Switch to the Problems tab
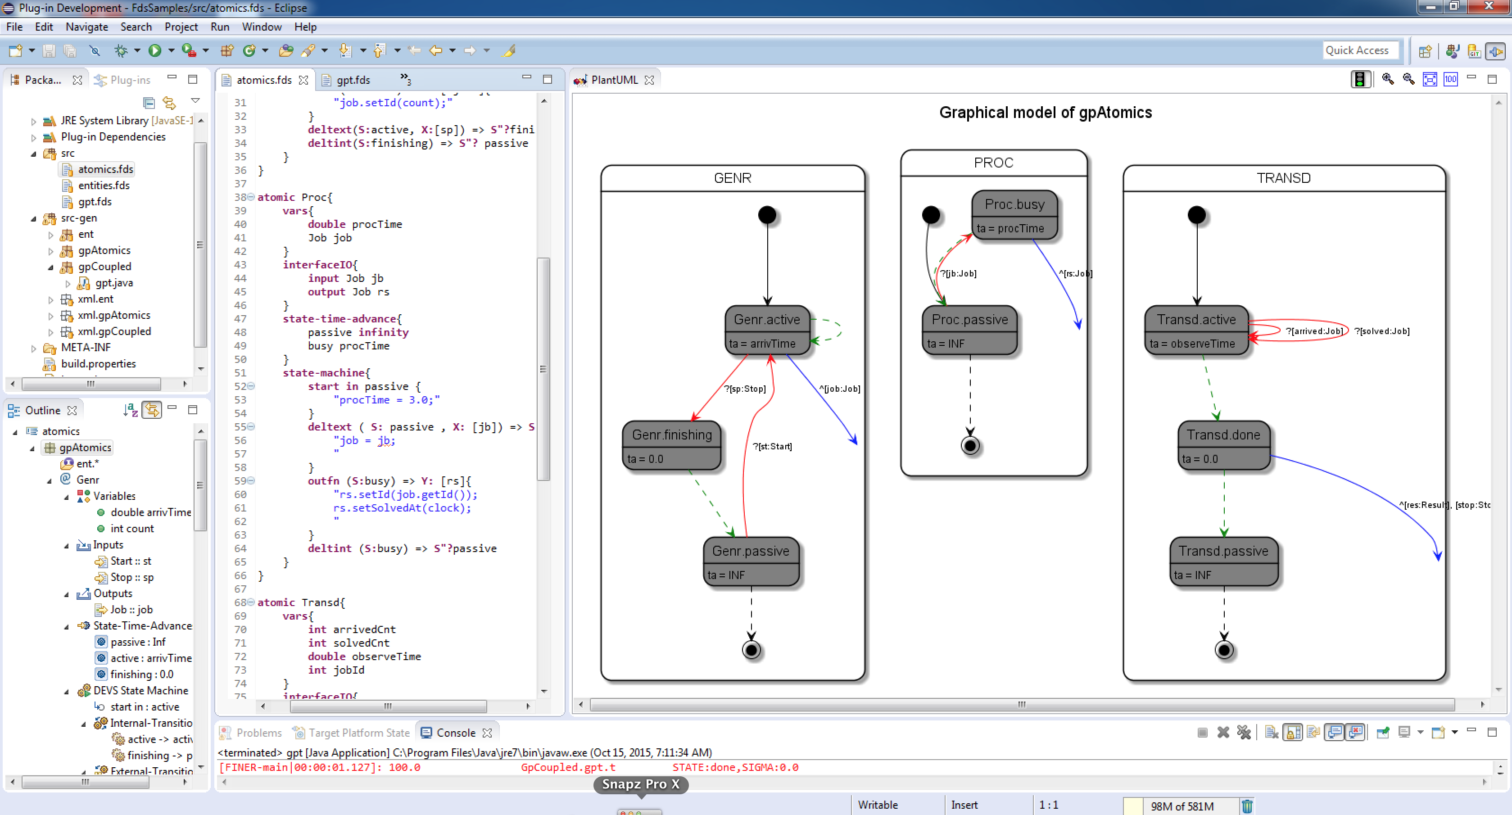The width and height of the screenshot is (1512, 815). [251, 733]
